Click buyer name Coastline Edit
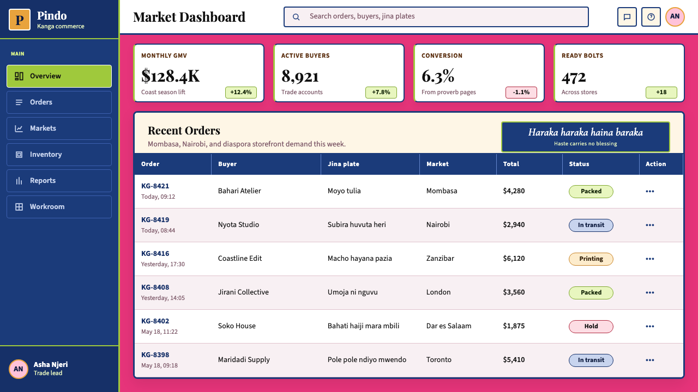 tap(240, 259)
